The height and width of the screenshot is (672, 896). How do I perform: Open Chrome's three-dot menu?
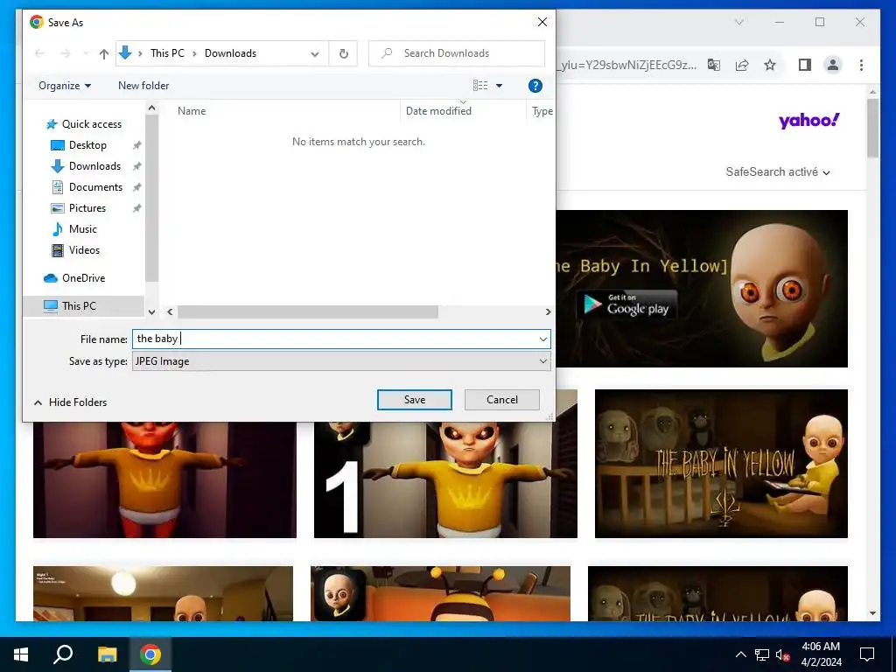pos(861,65)
